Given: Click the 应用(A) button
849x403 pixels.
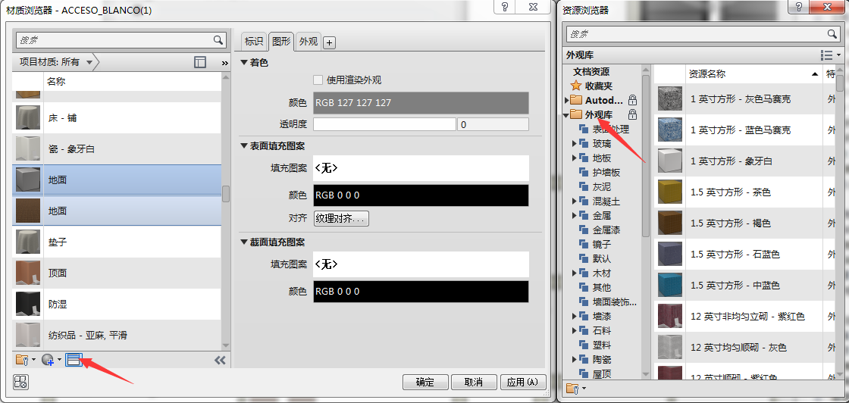Looking at the screenshot, I should (x=522, y=382).
